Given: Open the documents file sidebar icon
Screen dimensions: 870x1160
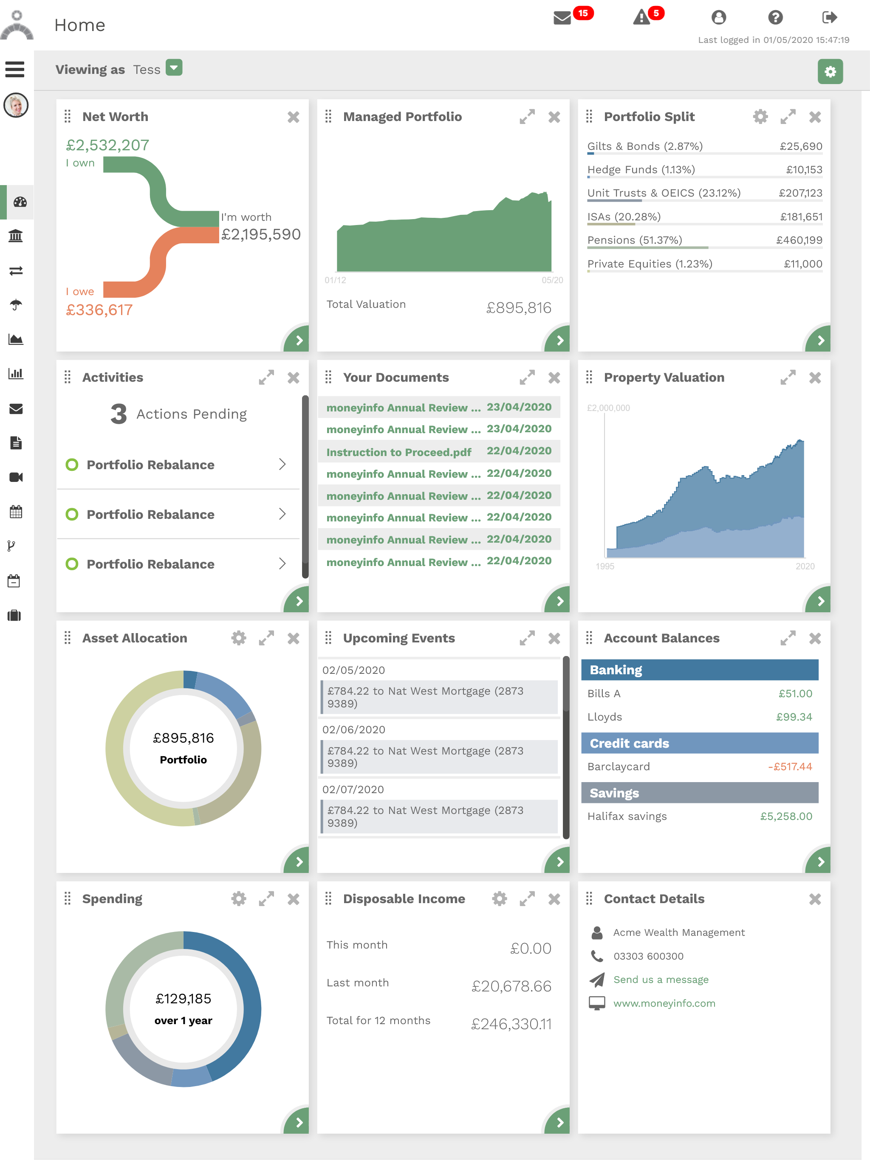Looking at the screenshot, I should (16, 442).
